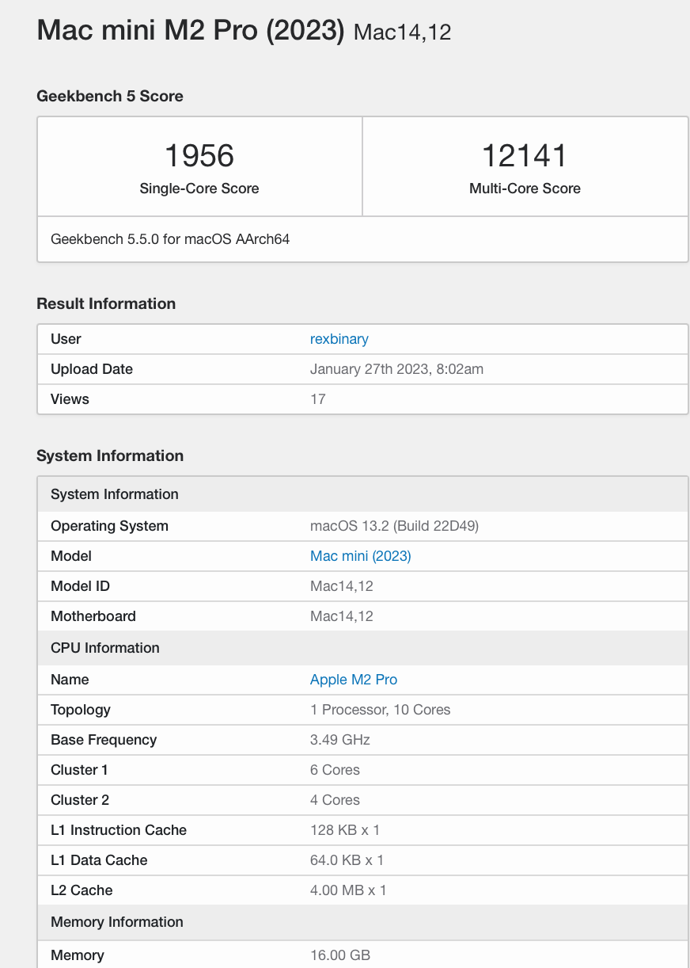The width and height of the screenshot is (690, 968).
Task: Click the L2 Cache value 4.00 MB
Action: (x=348, y=890)
